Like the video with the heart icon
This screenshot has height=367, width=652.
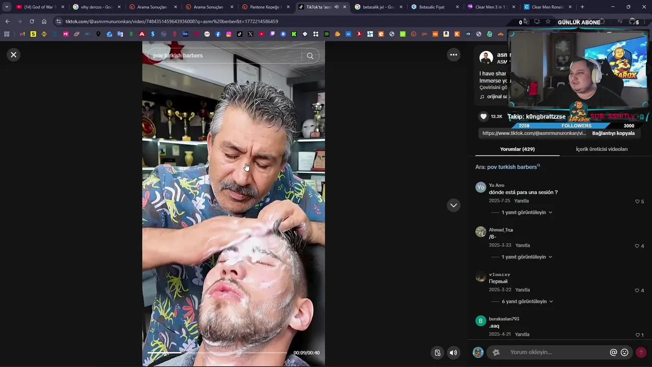[483, 116]
